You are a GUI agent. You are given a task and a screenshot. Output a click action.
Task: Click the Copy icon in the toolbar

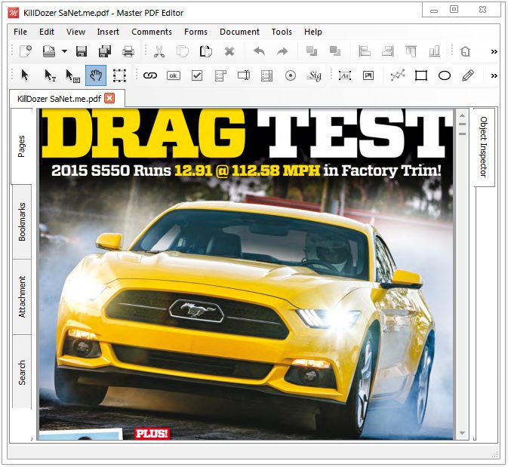183,51
